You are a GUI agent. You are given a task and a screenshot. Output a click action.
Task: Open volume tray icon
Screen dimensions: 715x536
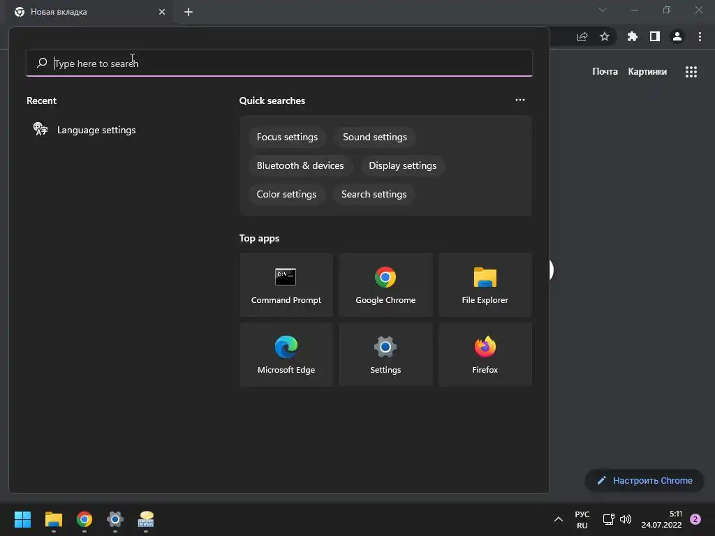click(626, 519)
